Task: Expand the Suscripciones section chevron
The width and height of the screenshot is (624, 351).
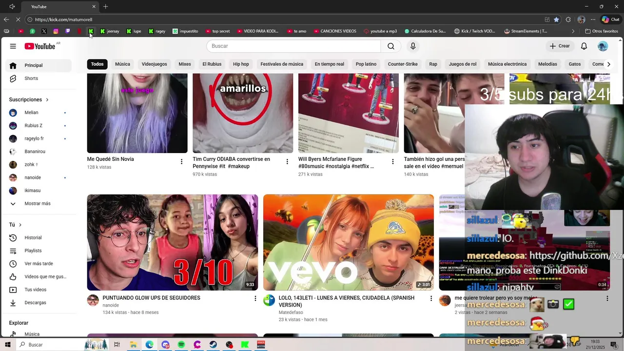Action: (x=47, y=99)
